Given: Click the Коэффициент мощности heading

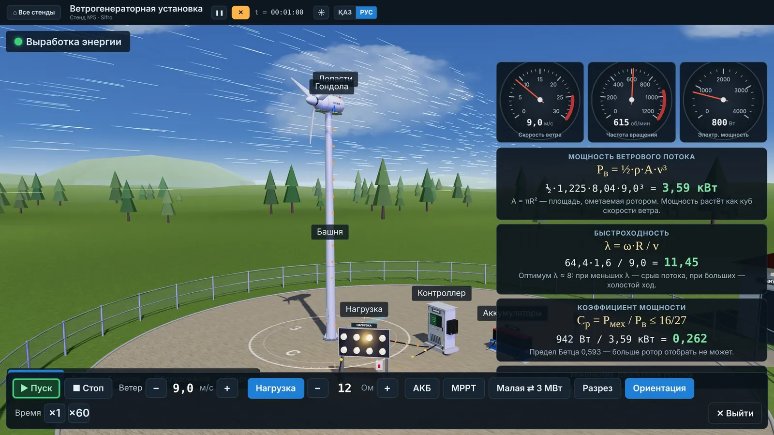Looking at the screenshot, I should coord(631,308).
